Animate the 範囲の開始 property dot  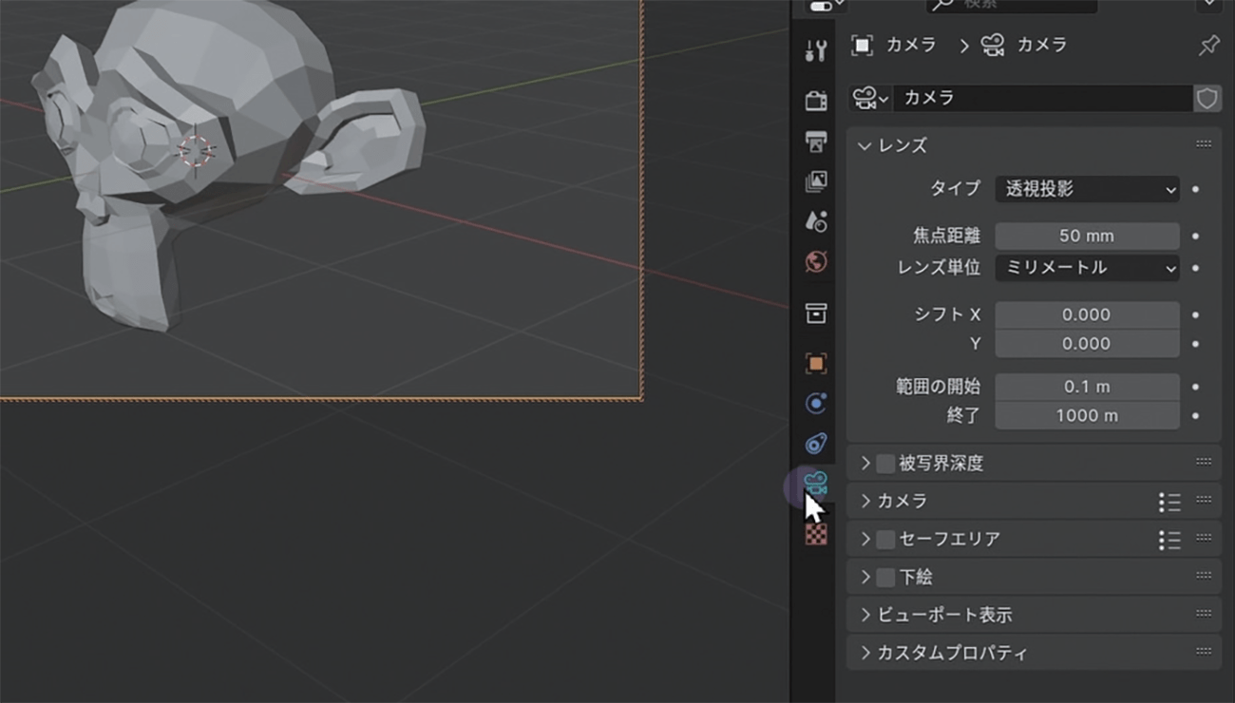[1195, 387]
